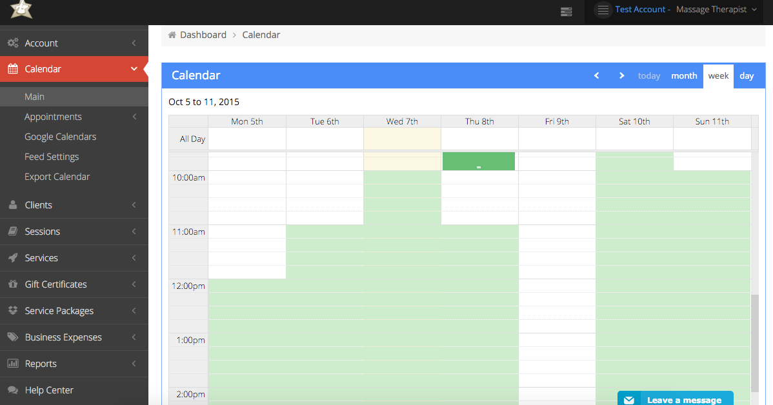Viewport: 773px width, 405px height.
Task: Click the 10:00am time label
Action: pyautogui.click(x=188, y=177)
